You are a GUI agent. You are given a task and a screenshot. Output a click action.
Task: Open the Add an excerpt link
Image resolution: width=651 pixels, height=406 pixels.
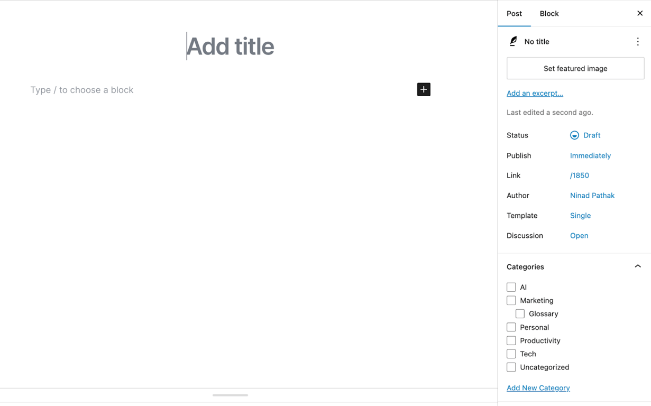tap(535, 93)
